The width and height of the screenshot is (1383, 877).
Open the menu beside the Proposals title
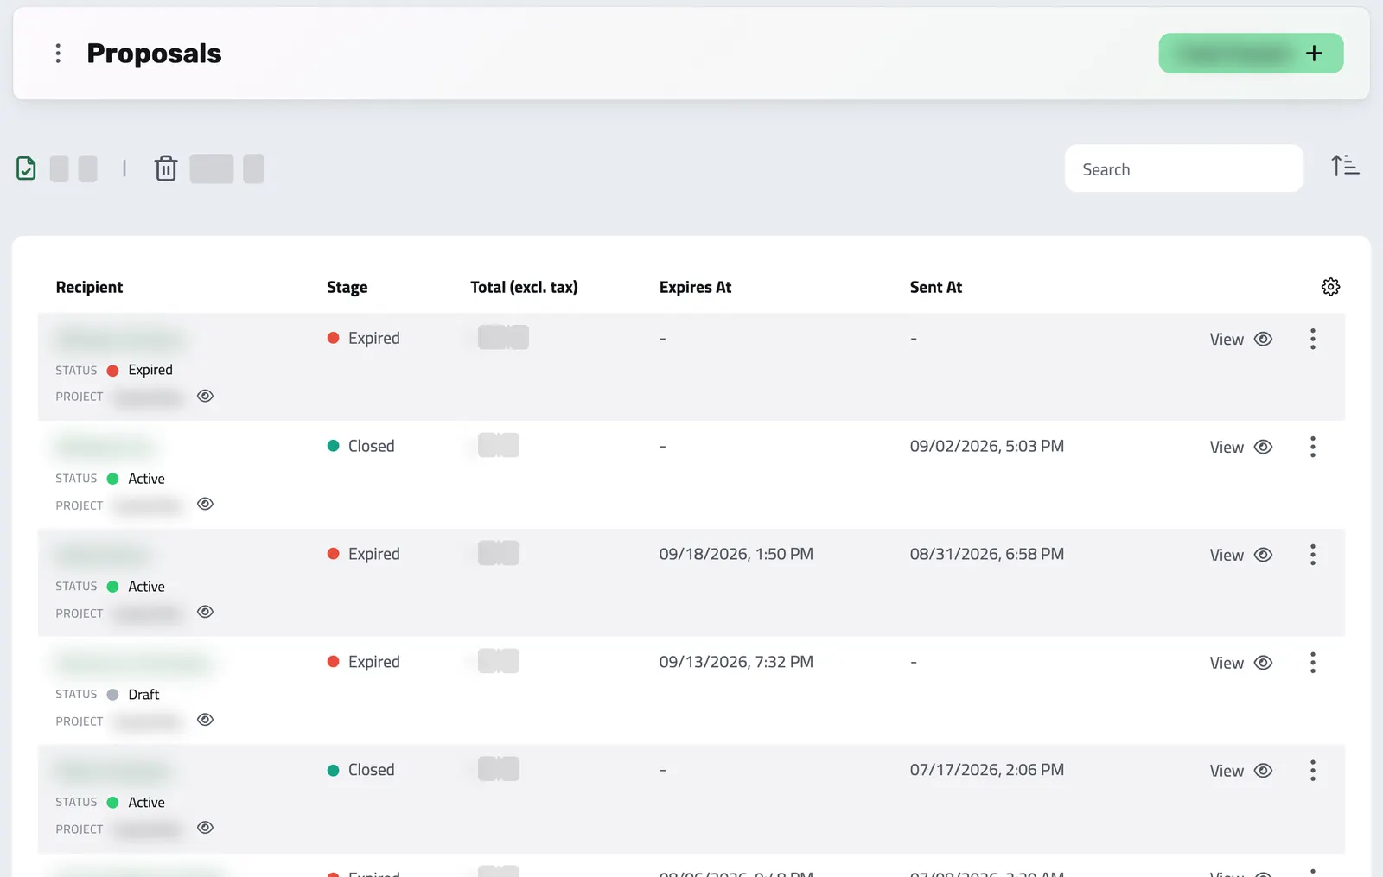click(x=58, y=54)
